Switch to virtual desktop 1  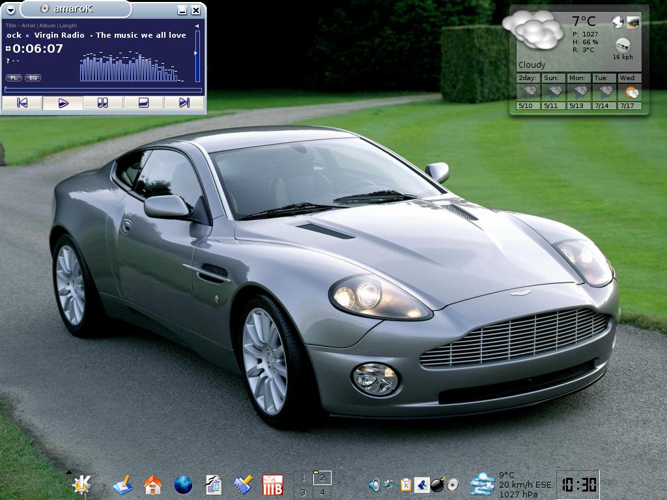coord(303,479)
